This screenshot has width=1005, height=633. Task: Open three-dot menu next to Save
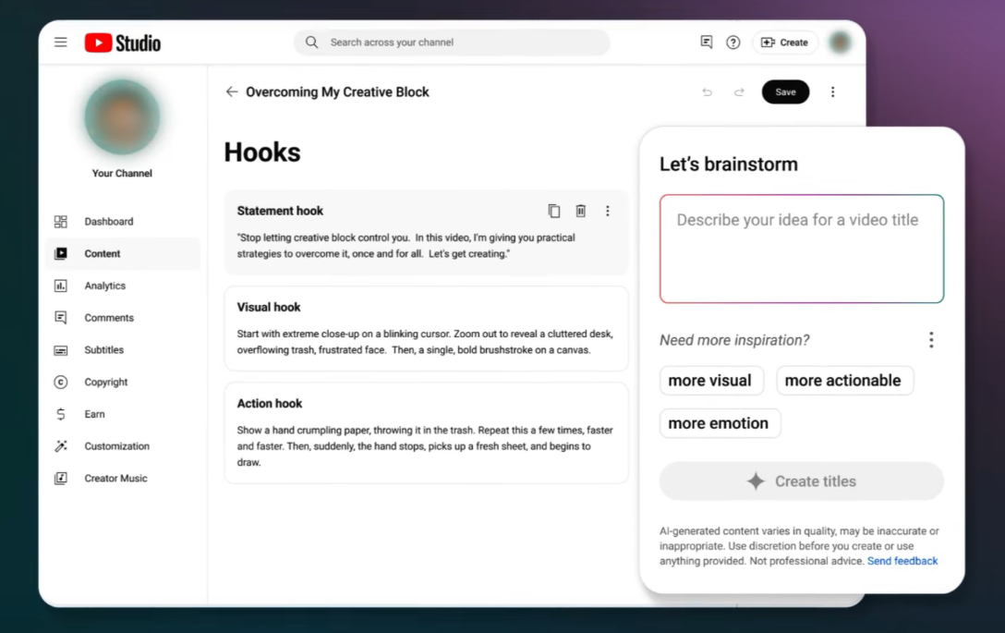(832, 92)
